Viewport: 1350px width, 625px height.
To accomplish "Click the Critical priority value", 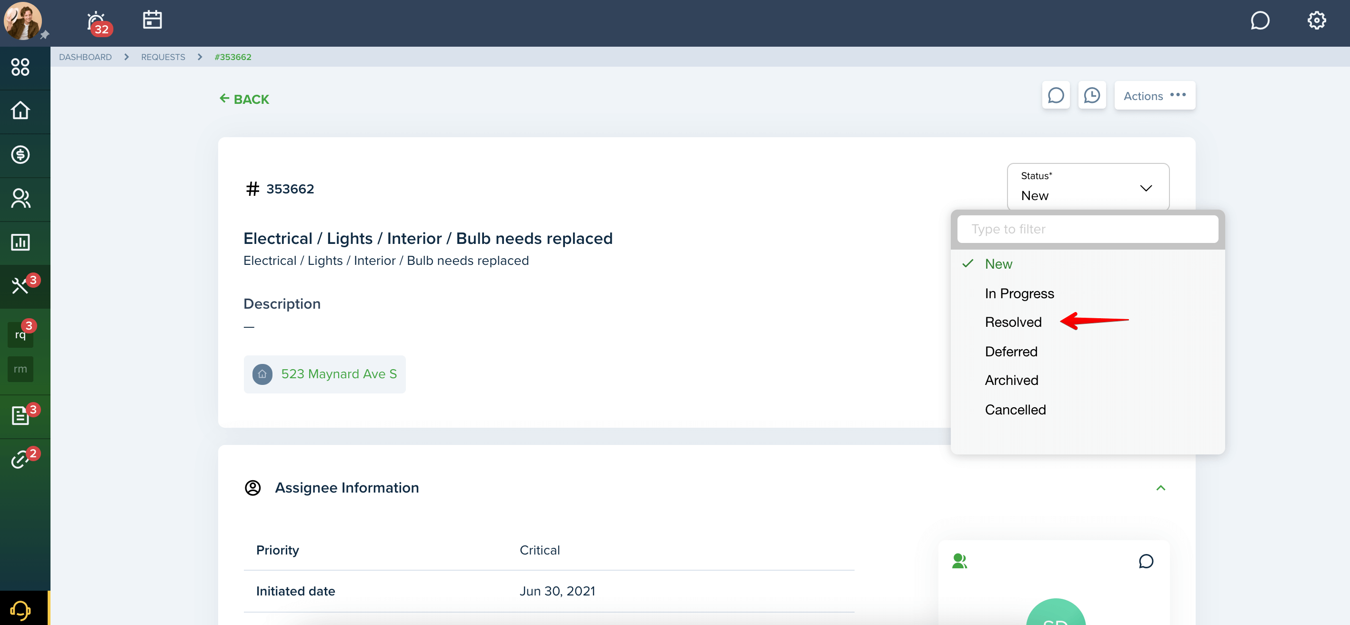I will pyautogui.click(x=539, y=550).
